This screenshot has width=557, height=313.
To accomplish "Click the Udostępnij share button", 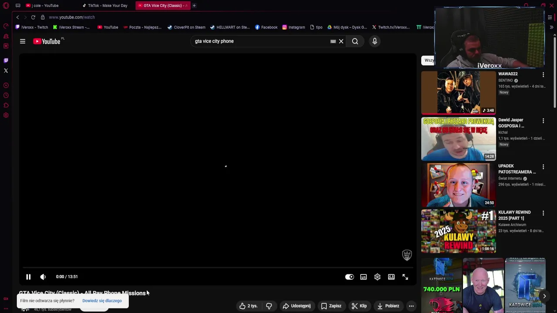I will click(x=297, y=306).
